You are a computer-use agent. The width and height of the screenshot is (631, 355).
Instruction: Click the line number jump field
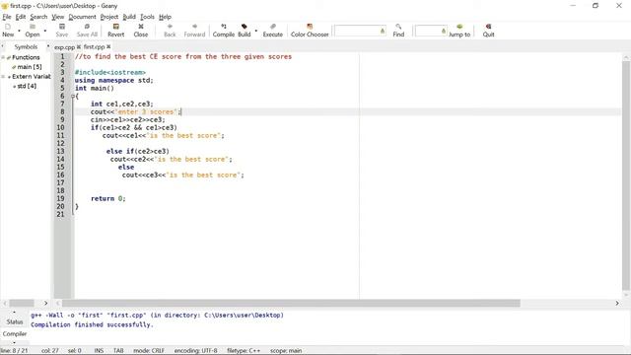click(431, 31)
